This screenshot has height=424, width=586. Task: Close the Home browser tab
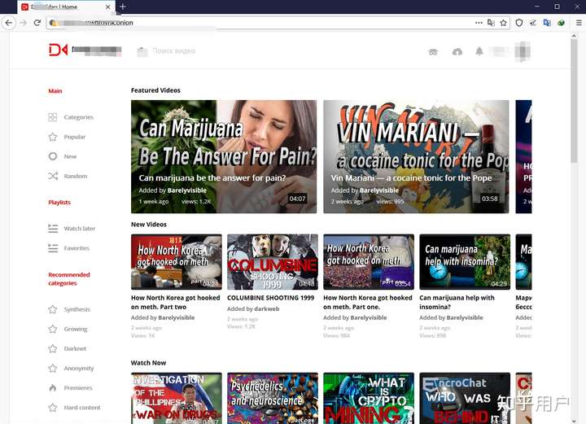point(107,7)
